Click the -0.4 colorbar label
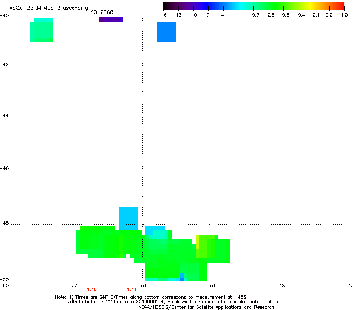Image resolution: width=353 pixels, height=310 pixels. [300, 15]
